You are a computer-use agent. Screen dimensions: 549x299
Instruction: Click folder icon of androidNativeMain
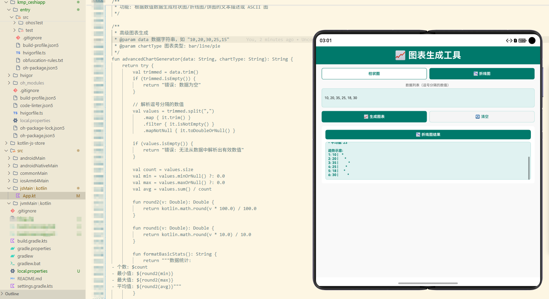point(15,166)
